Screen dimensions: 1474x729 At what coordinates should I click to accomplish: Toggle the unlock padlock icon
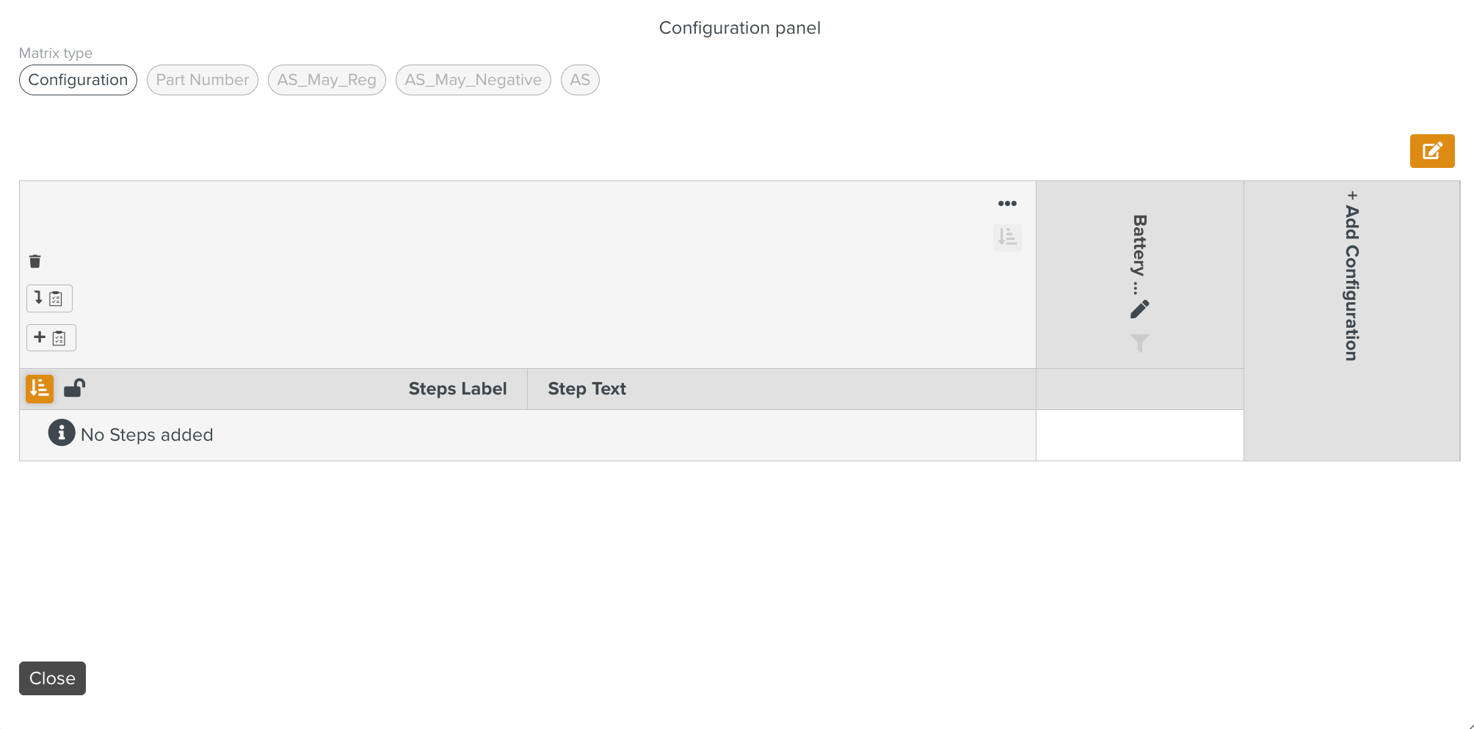pos(74,387)
